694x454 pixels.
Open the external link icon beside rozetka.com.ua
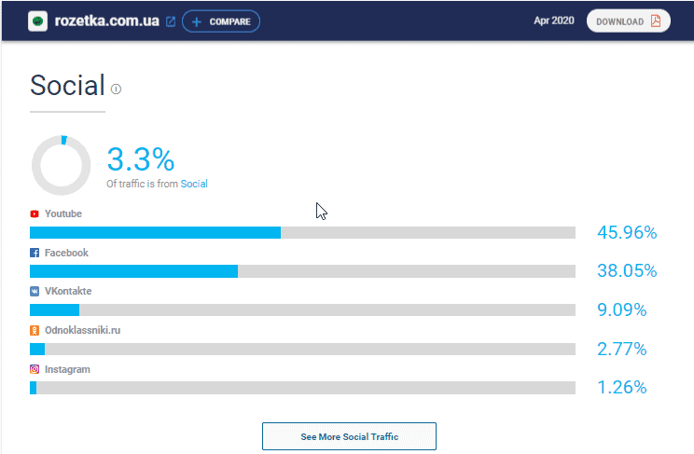click(x=170, y=21)
